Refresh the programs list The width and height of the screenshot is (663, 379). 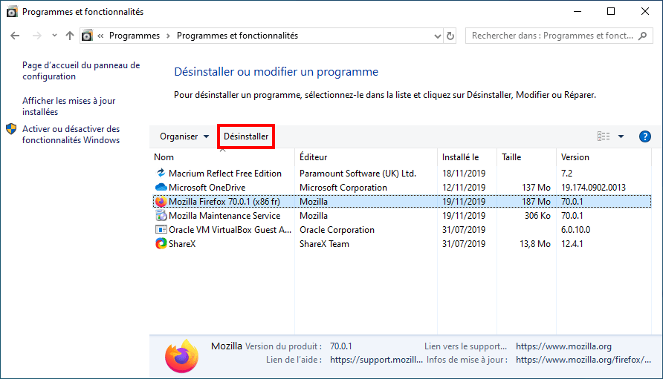coord(450,36)
